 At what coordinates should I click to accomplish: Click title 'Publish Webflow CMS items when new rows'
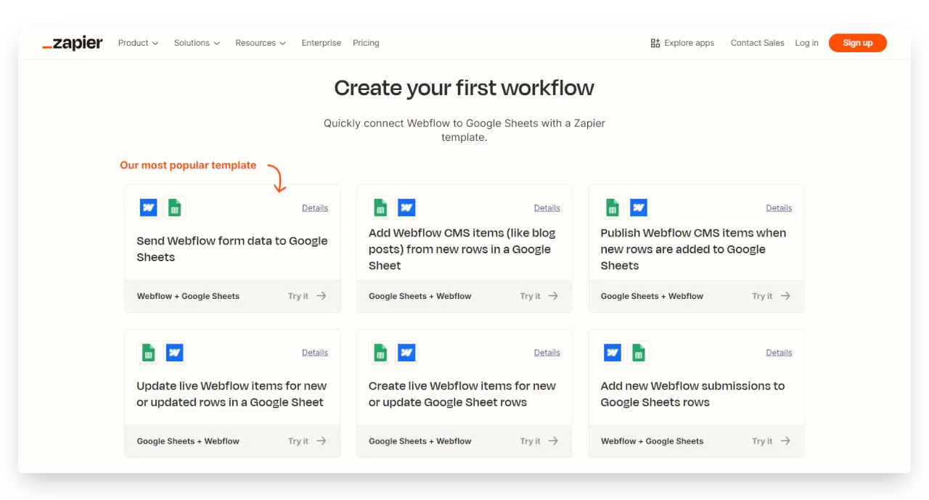point(693,249)
